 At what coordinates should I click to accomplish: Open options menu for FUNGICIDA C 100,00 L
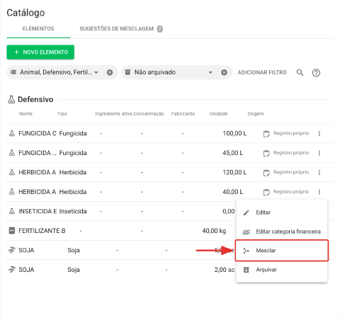[x=319, y=134]
